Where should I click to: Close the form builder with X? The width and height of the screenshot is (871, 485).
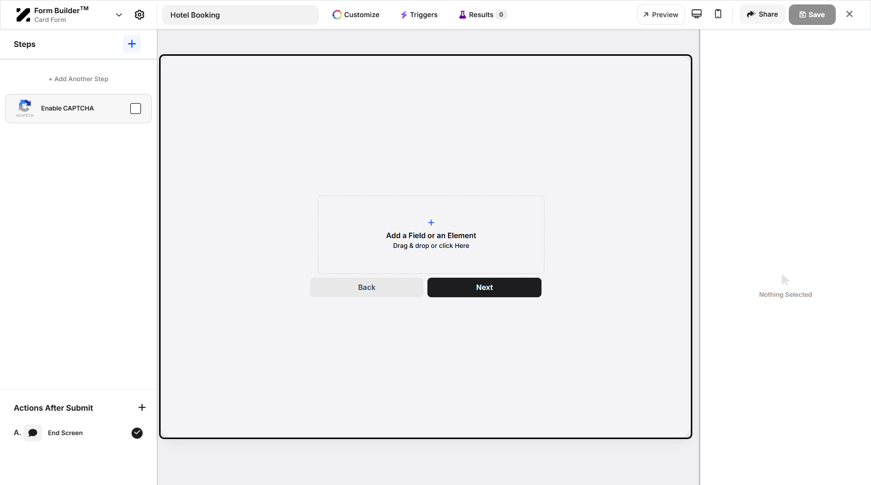click(x=849, y=14)
